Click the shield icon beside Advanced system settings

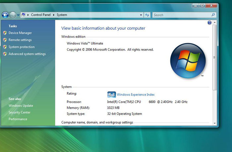point(5,54)
